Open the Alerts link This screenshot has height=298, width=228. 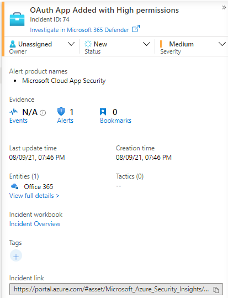point(65,121)
